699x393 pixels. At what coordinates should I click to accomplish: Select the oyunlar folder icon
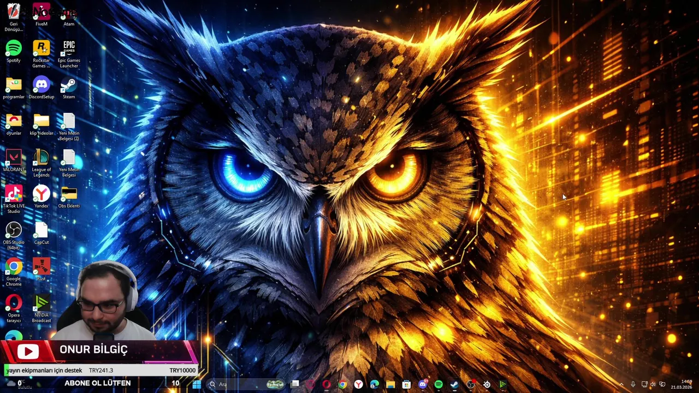click(x=14, y=124)
